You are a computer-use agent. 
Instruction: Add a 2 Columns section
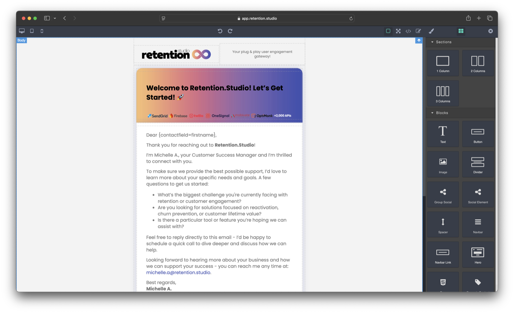[478, 63]
